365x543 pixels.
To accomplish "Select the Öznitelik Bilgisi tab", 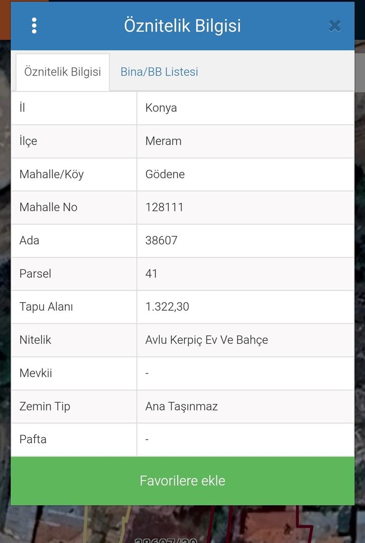I will click(x=63, y=72).
